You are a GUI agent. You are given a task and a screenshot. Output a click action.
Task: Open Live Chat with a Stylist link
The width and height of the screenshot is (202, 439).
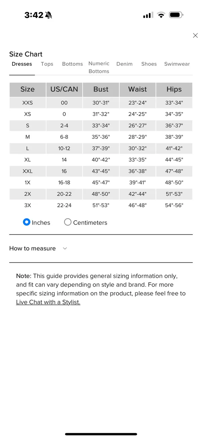(48, 302)
